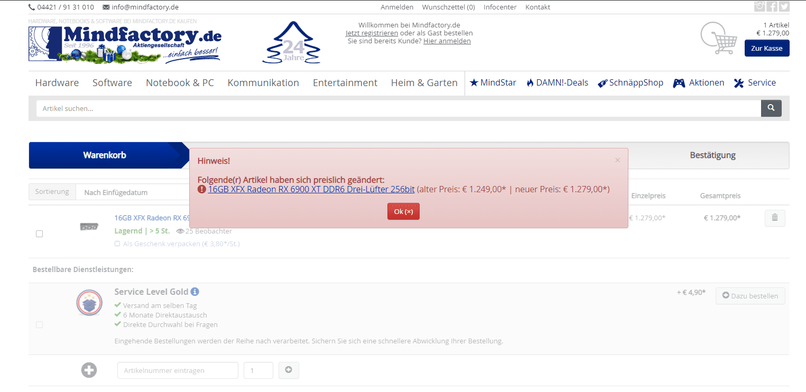Open the 16GB XFX Radeon link in alert
The image size is (806, 392).
[311, 189]
